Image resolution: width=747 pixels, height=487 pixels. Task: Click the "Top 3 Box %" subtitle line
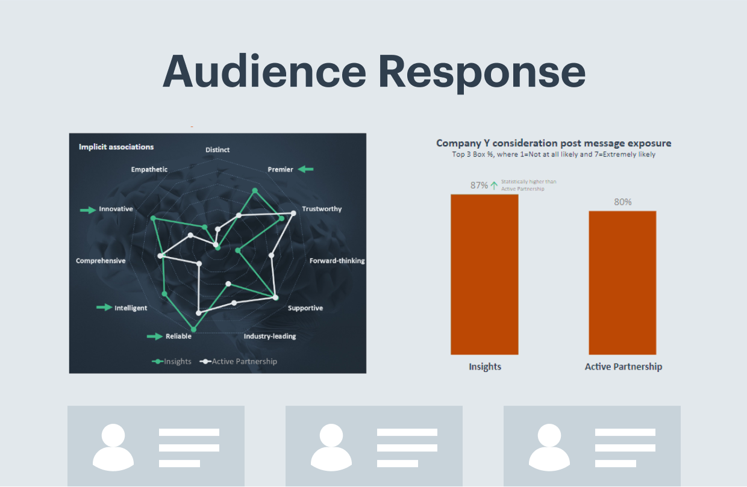554,155
